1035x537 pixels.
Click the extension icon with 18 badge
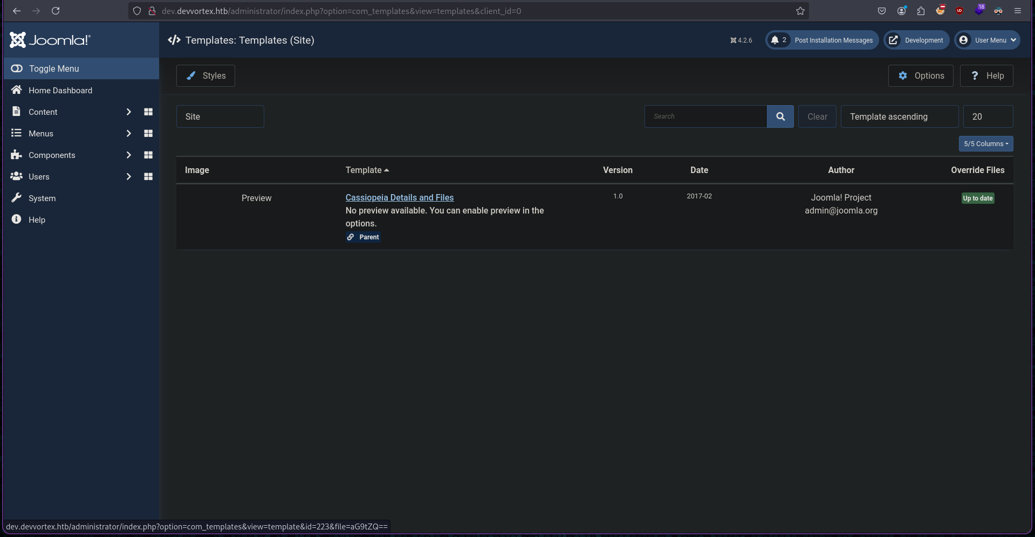point(979,10)
